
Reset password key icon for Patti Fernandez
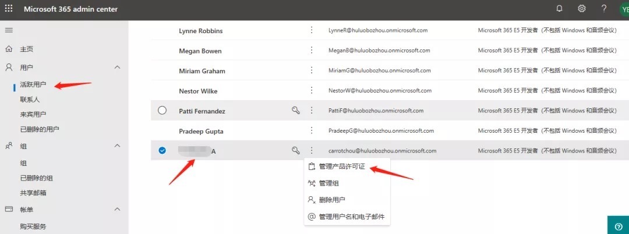point(296,110)
